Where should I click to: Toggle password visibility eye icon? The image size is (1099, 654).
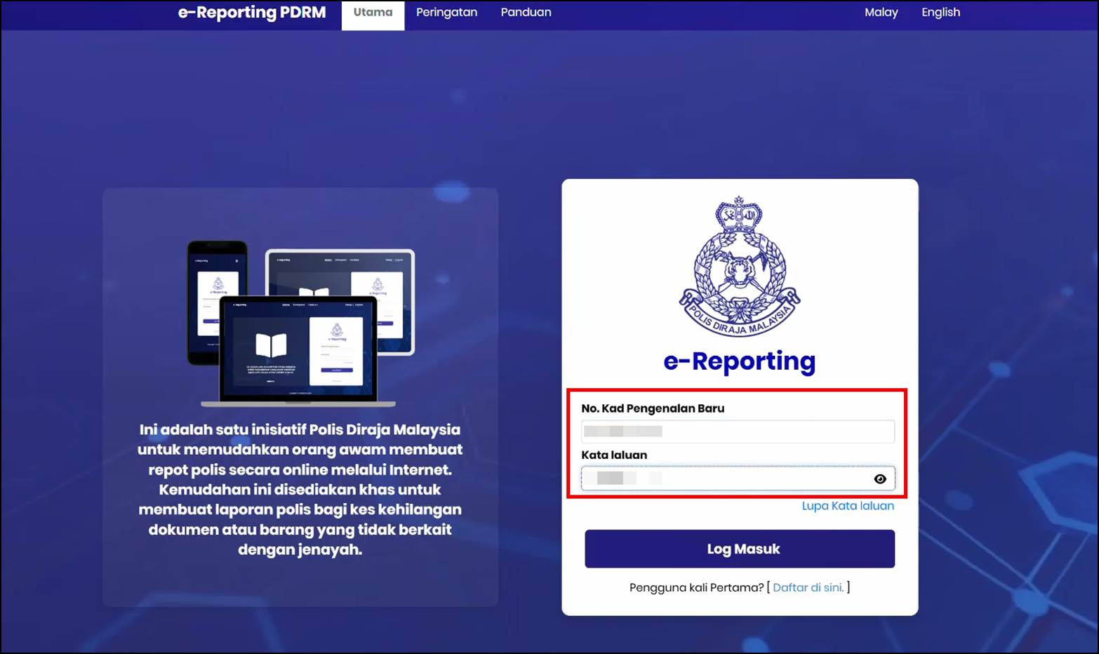[880, 479]
